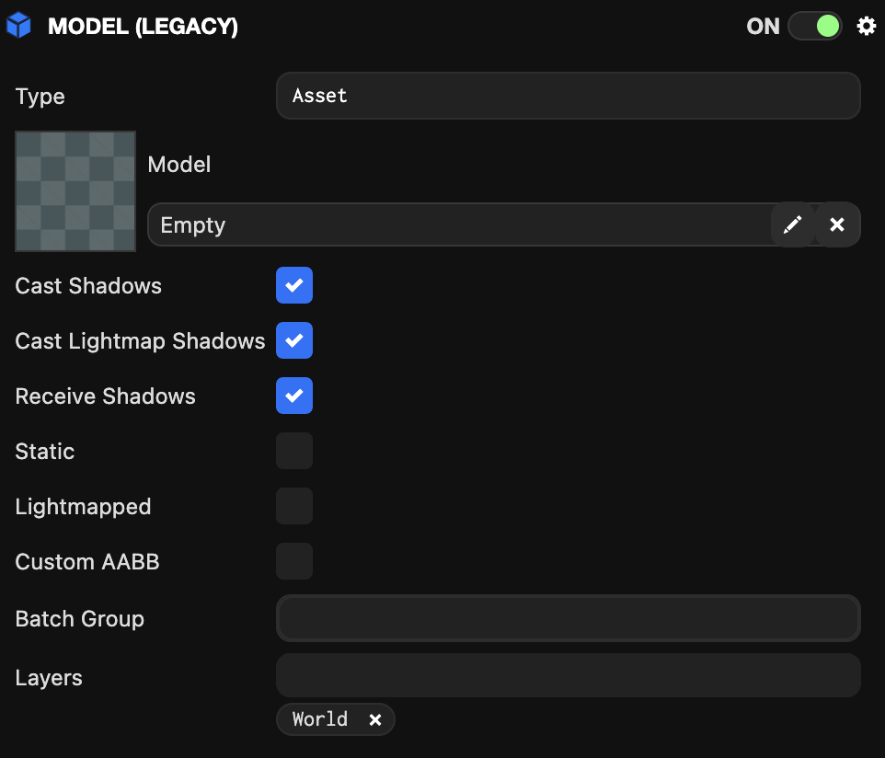
Task: Clear the Model asset with the X icon
Action: (836, 224)
